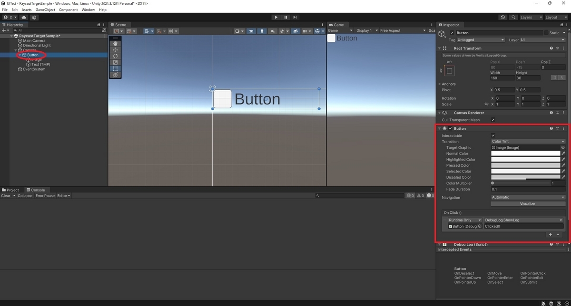The height and width of the screenshot is (306, 571).
Task: Click the Play button
Action: [x=276, y=17]
